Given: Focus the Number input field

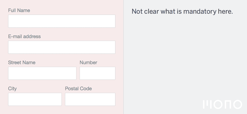Looking at the screenshot, I should coord(98,73).
